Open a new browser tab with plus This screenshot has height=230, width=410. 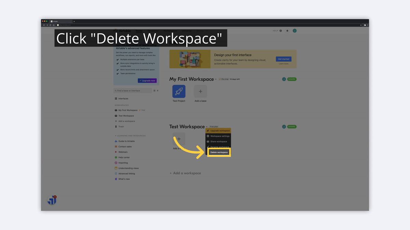[x=74, y=21]
